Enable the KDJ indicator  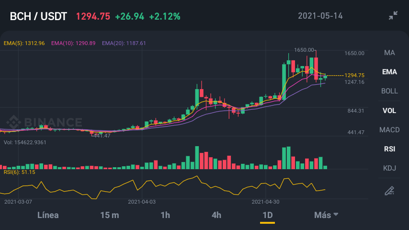[389, 168]
